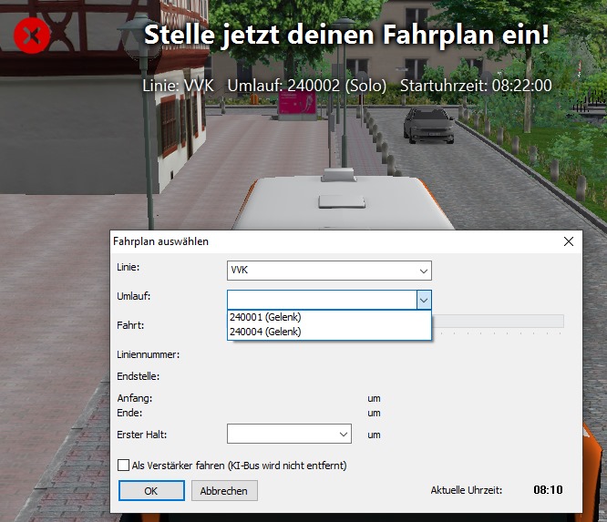Click the Abbrechen button

click(224, 491)
